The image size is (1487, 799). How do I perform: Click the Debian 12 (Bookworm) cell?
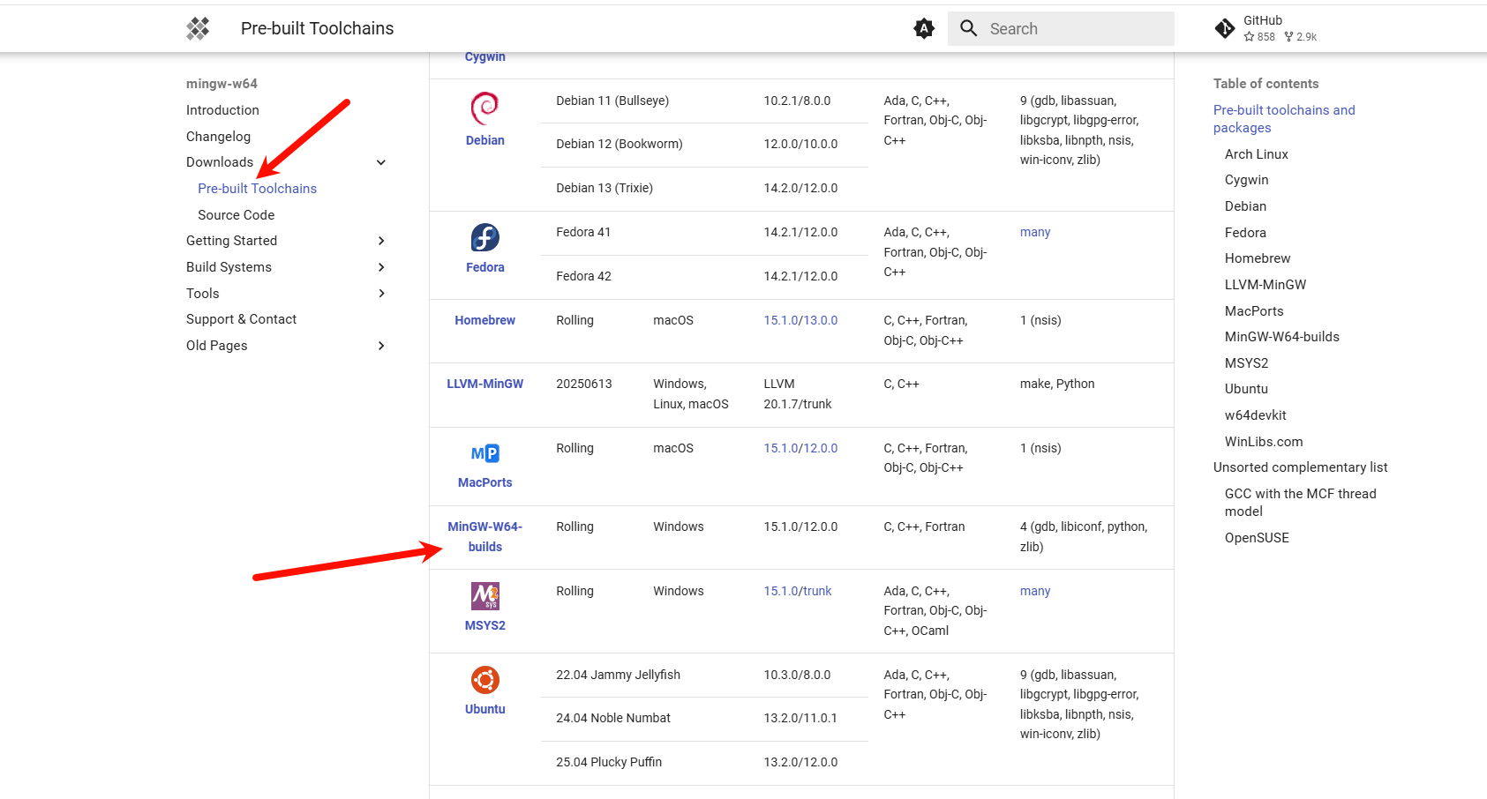point(620,144)
